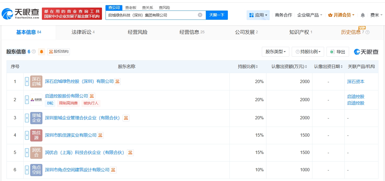The image size is (385, 181).
Task: Expand row 4 深圳市凯佳源实业 details
Action: coord(27,135)
